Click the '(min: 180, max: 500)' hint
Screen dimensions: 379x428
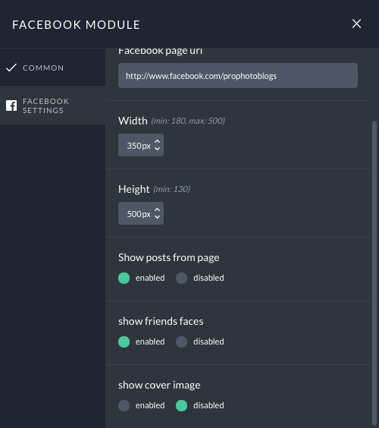pos(188,121)
